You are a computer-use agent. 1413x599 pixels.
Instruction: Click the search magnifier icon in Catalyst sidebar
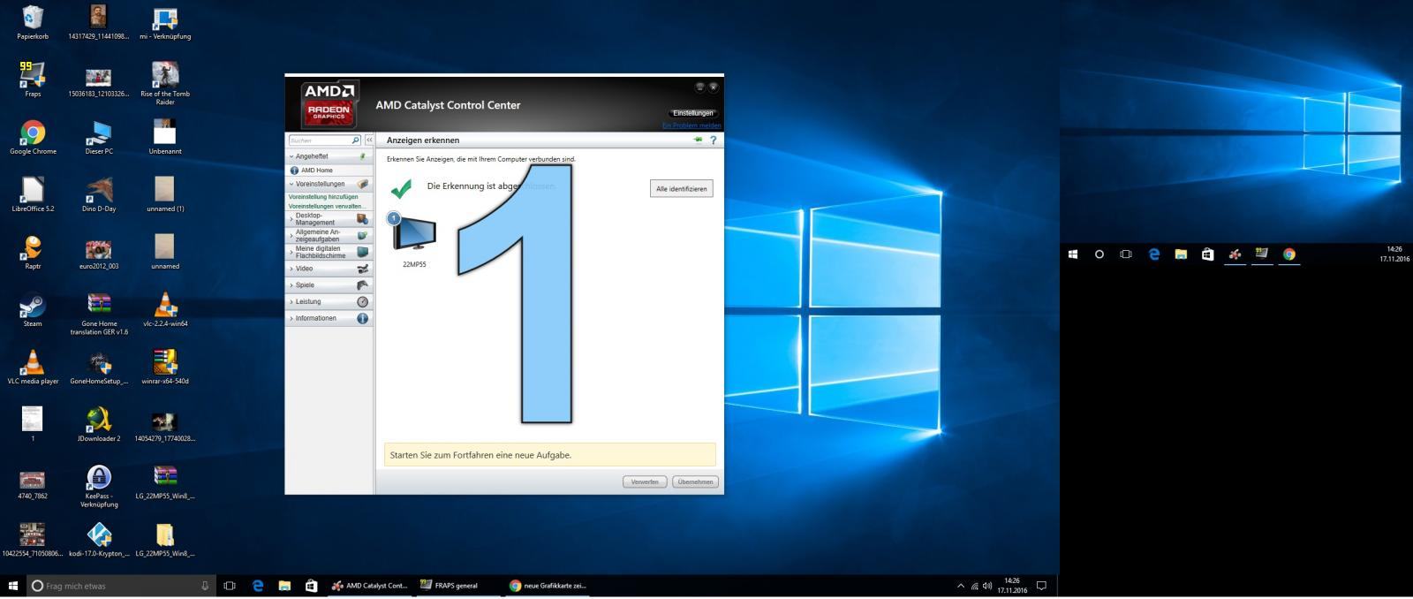click(356, 140)
